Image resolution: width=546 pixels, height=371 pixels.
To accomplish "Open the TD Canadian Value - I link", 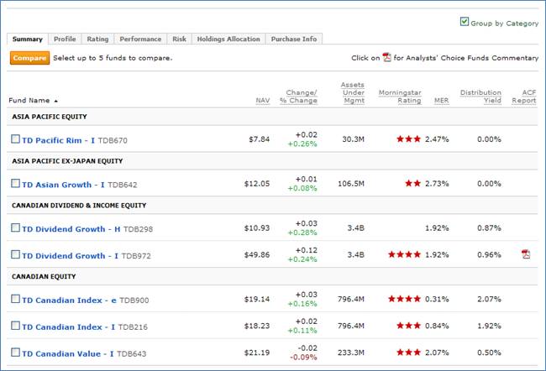I will 67,353.
